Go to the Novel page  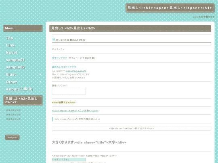click(x=12, y=53)
